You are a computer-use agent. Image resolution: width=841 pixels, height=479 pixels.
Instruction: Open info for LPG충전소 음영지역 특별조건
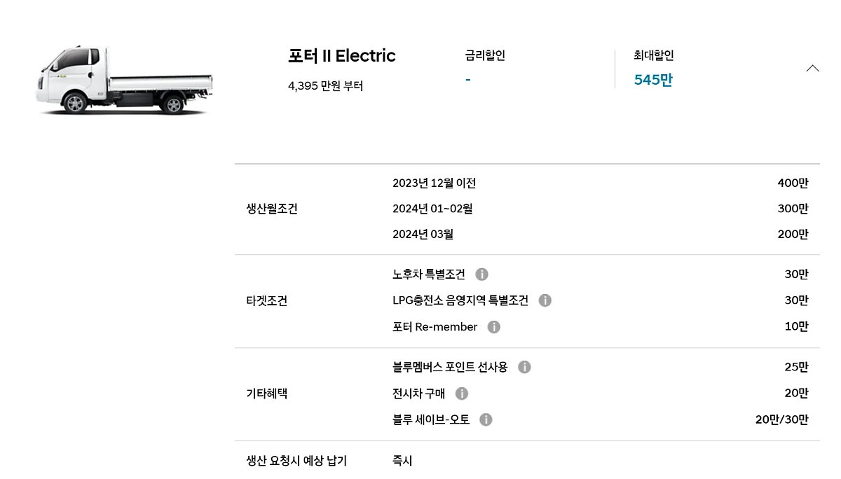click(x=545, y=300)
